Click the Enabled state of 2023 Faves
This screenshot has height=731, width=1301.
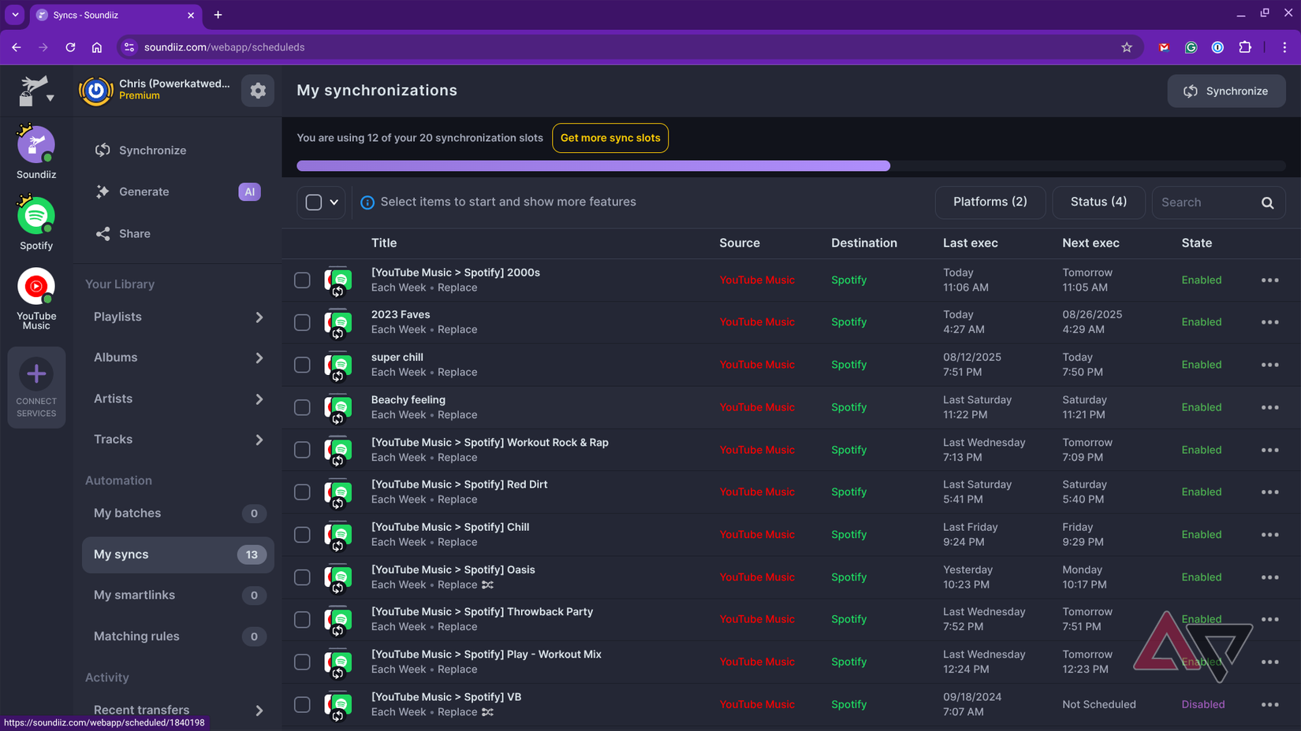1201,322
